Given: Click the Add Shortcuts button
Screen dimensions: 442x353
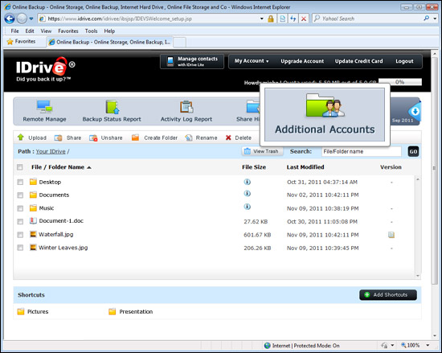Looking at the screenshot, I should pos(388,295).
